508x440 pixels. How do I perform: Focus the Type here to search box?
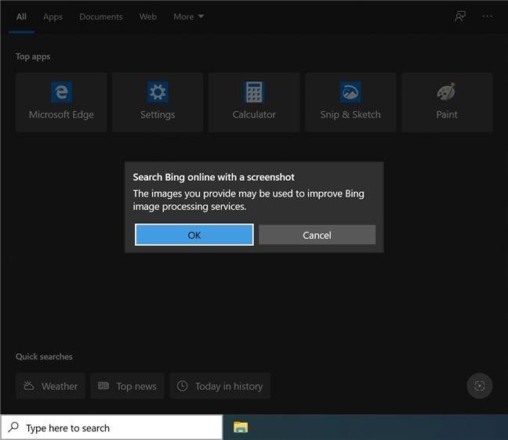point(112,427)
